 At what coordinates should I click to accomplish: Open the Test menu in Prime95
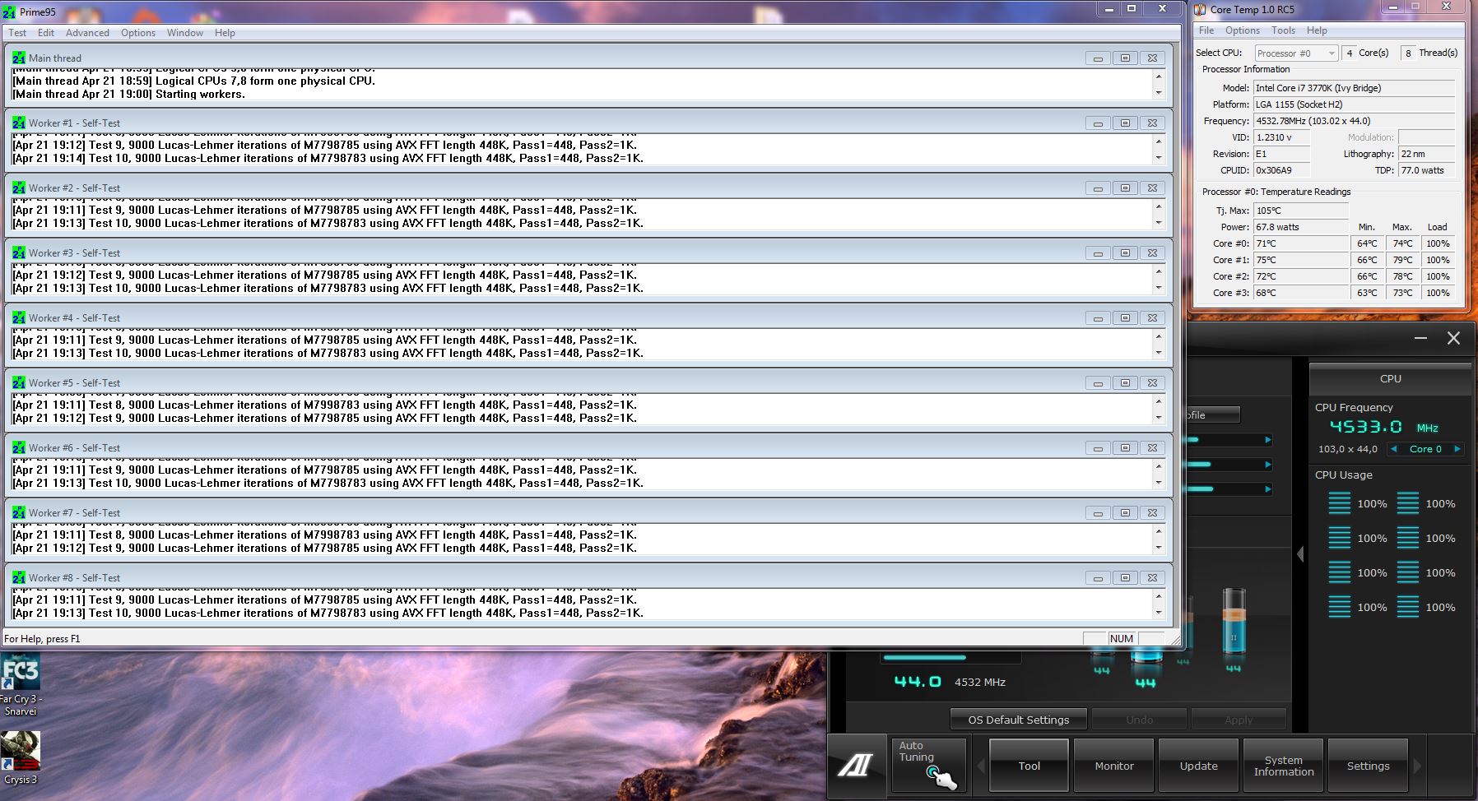click(17, 33)
